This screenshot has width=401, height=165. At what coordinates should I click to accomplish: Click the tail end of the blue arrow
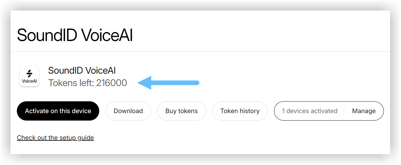click(197, 83)
